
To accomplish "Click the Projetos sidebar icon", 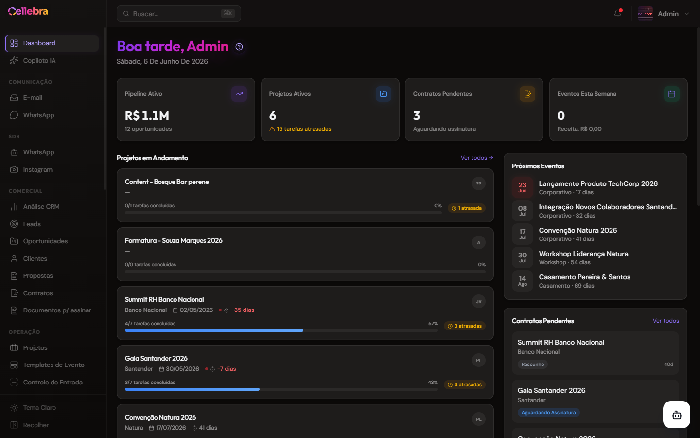I will pyautogui.click(x=14, y=348).
